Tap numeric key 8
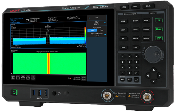Screen dimensions: 175x112 129,57
